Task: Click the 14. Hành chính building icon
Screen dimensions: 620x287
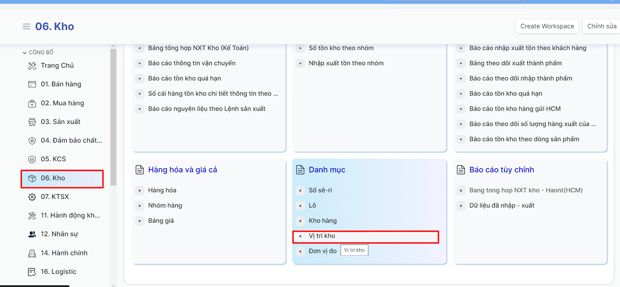Action: point(32,253)
